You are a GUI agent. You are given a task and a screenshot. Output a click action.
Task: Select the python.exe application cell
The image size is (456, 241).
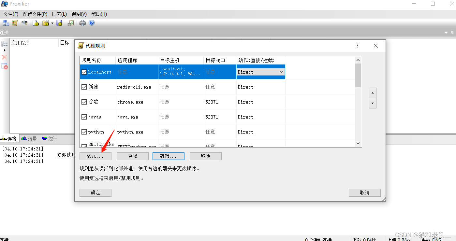(137, 132)
